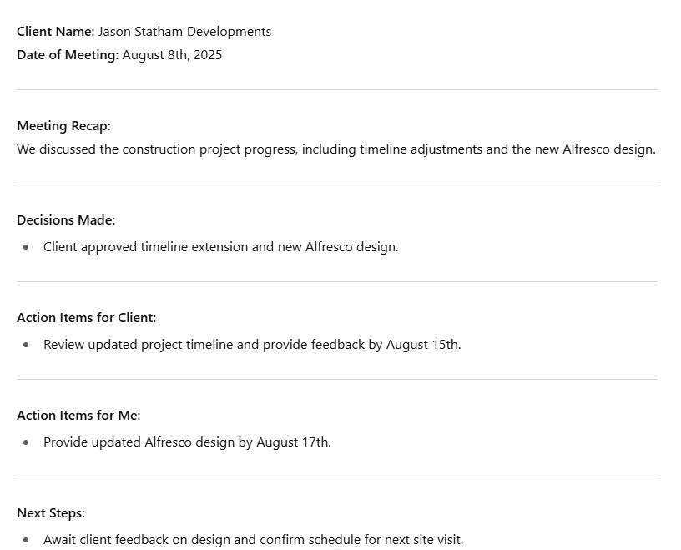Click the construction project progress sentence
The height and width of the screenshot is (550, 681).
tap(336, 149)
